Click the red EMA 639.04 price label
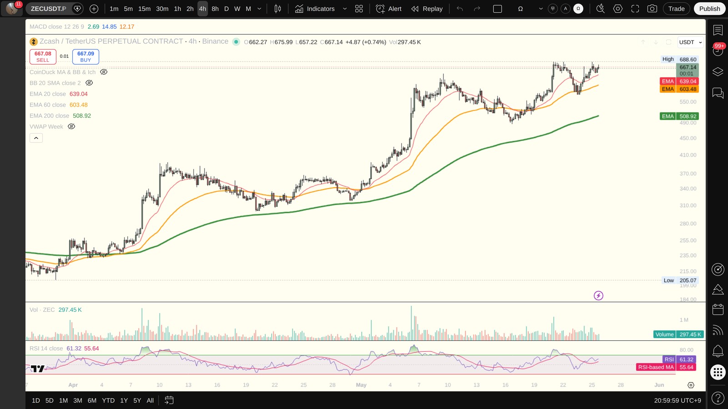The image size is (728, 409). pos(679,81)
